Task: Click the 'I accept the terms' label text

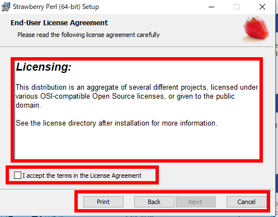Action: point(82,176)
